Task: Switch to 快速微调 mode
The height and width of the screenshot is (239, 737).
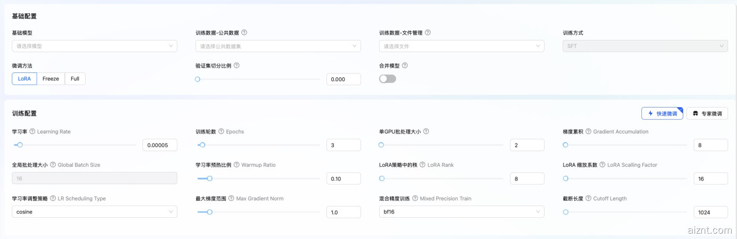Action: coord(662,113)
